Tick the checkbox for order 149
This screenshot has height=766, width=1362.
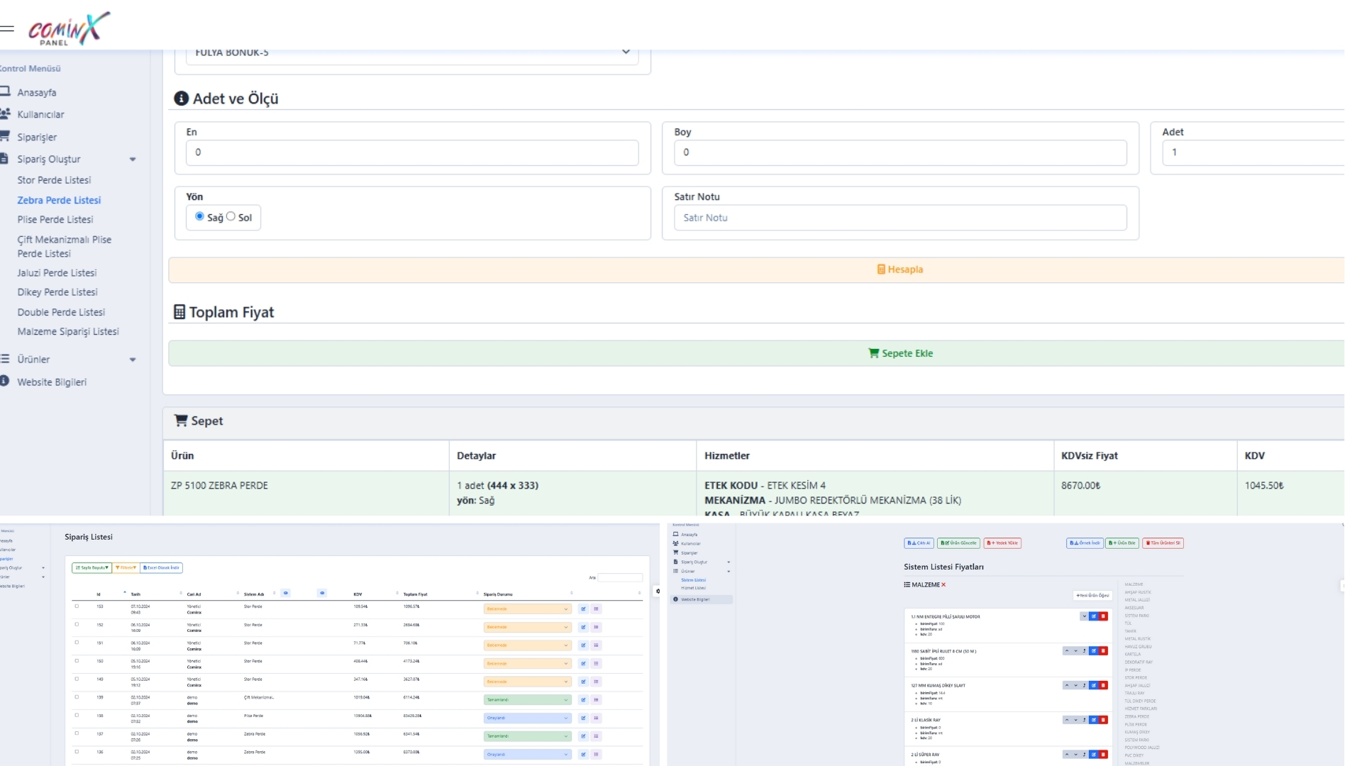(x=77, y=679)
